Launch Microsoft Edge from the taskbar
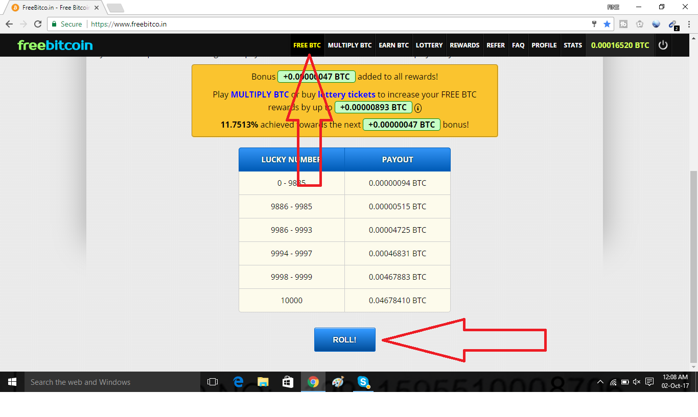 click(x=238, y=382)
